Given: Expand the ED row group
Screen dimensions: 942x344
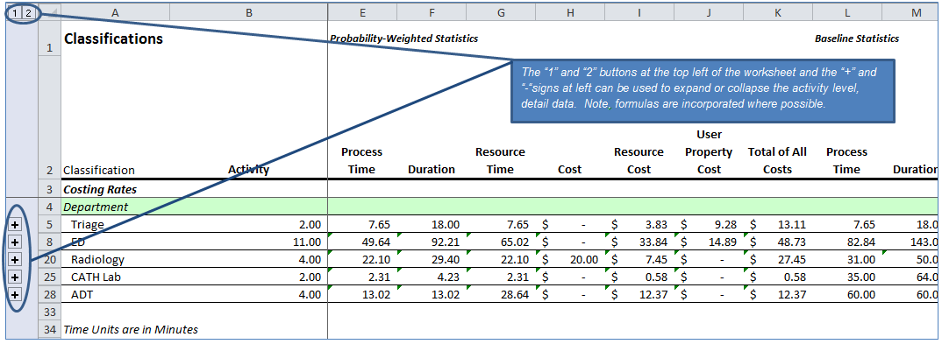Looking at the screenshot, I should 14,242.
